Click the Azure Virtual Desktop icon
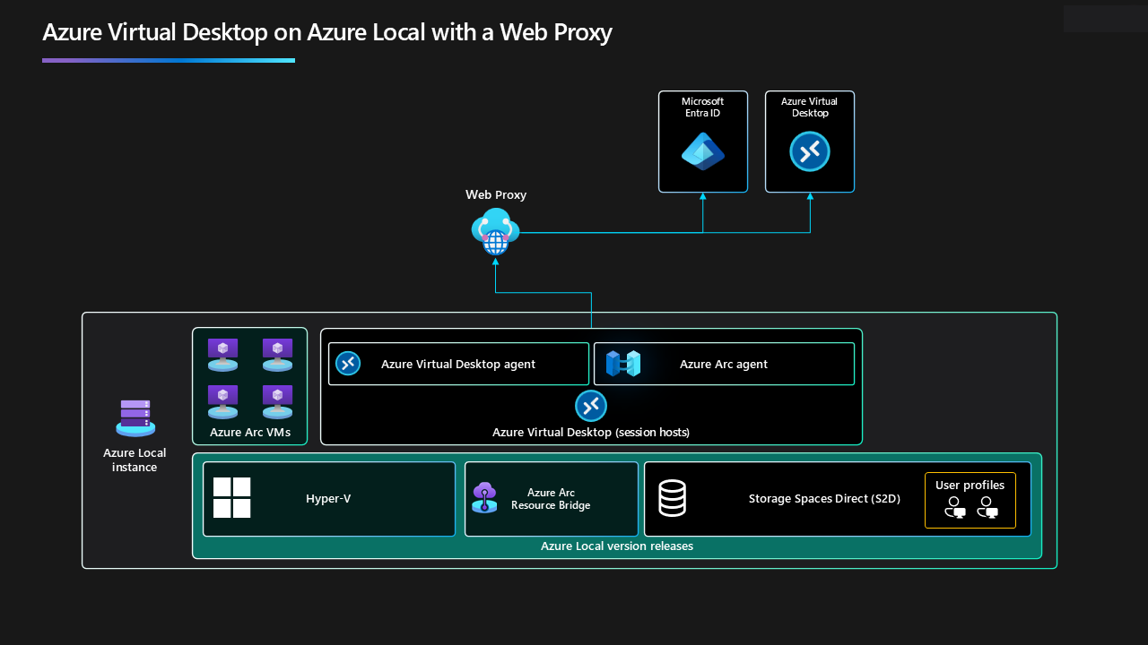The image size is (1148, 645). pyautogui.click(x=809, y=151)
